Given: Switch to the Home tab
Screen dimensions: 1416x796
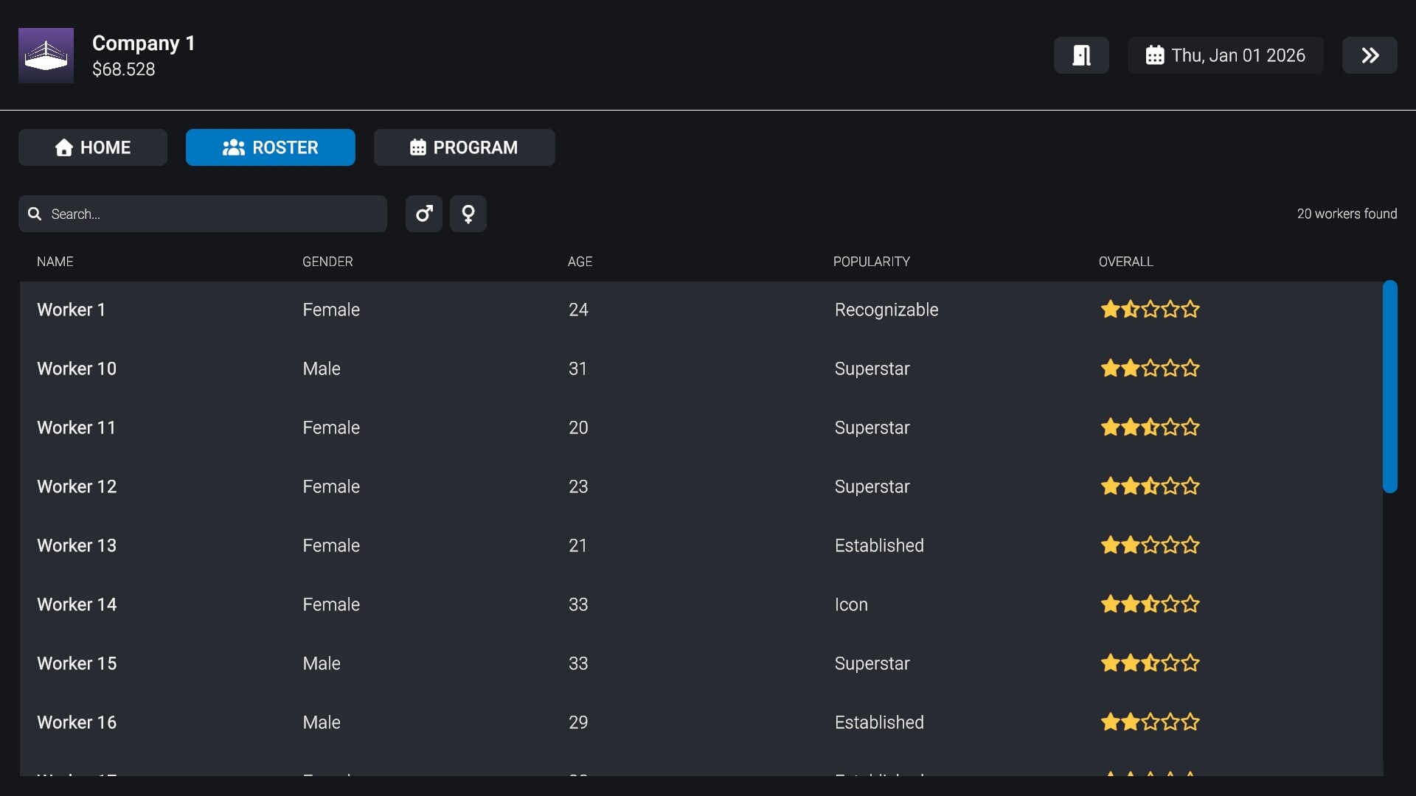Looking at the screenshot, I should click(92, 147).
